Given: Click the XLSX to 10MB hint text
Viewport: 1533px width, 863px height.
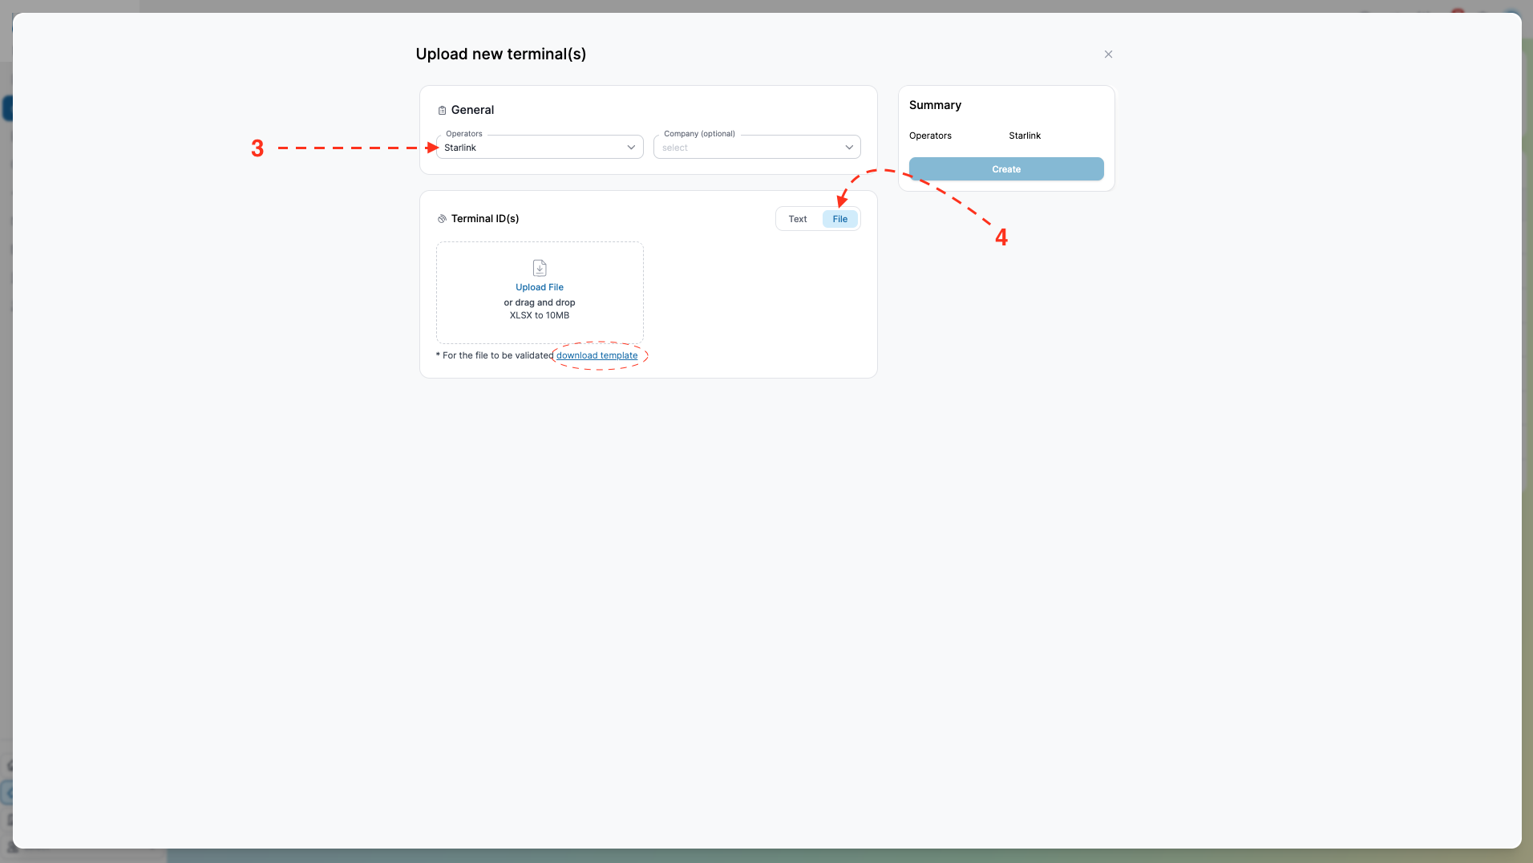Looking at the screenshot, I should [x=540, y=315].
